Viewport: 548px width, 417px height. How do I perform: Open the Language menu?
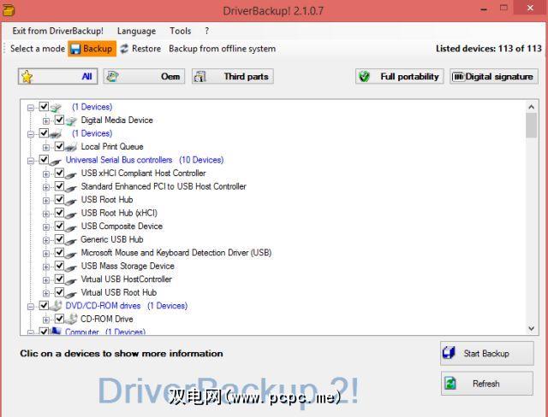136,31
